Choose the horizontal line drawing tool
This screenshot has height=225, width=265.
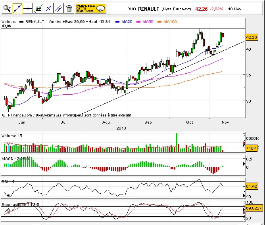pyautogui.click(x=27, y=8)
